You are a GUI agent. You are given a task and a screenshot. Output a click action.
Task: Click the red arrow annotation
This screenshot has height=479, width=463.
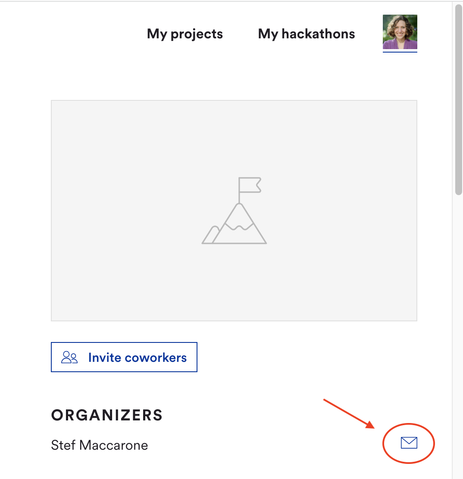click(349, 414)
